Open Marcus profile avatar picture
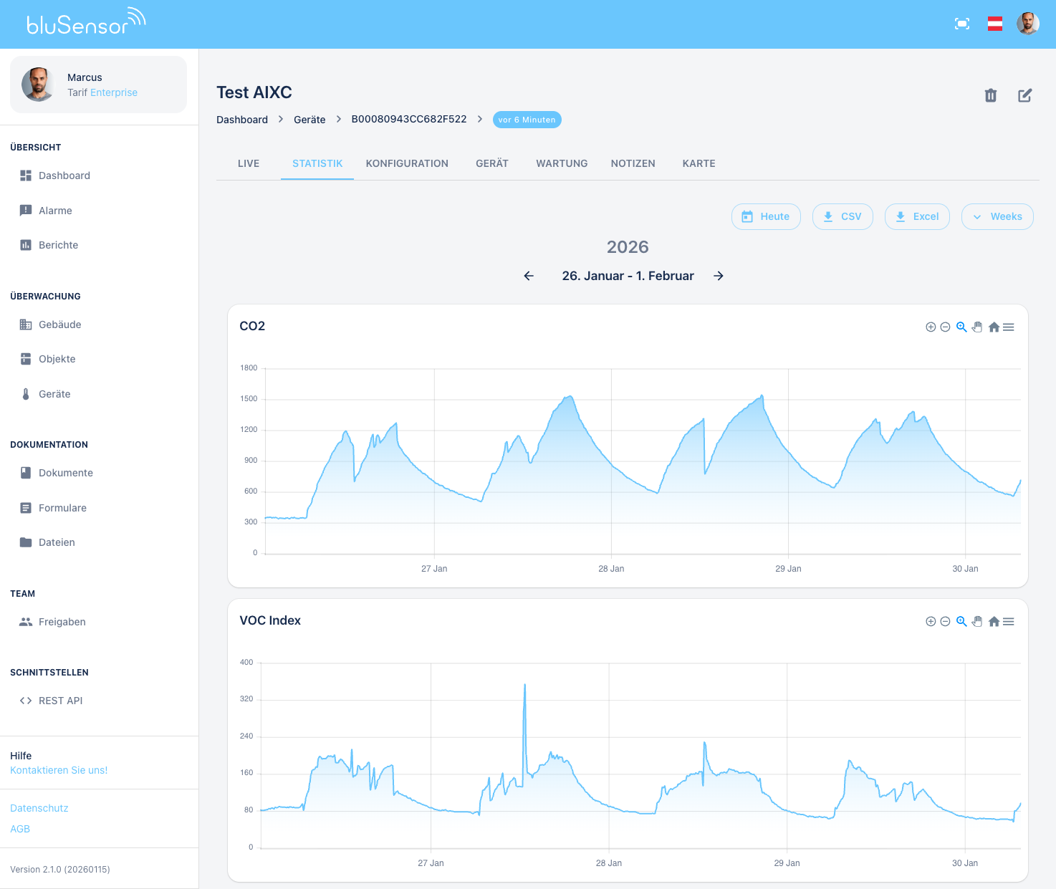 tap(37, 84)
